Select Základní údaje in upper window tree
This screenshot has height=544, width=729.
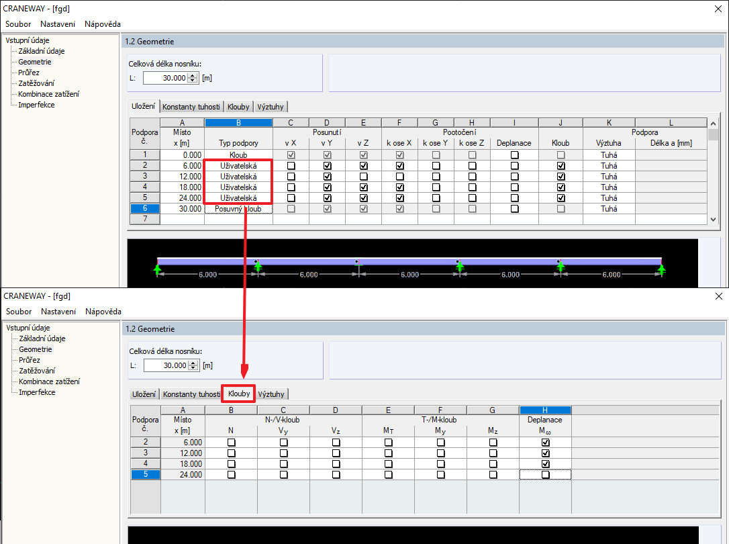(42, 51)
